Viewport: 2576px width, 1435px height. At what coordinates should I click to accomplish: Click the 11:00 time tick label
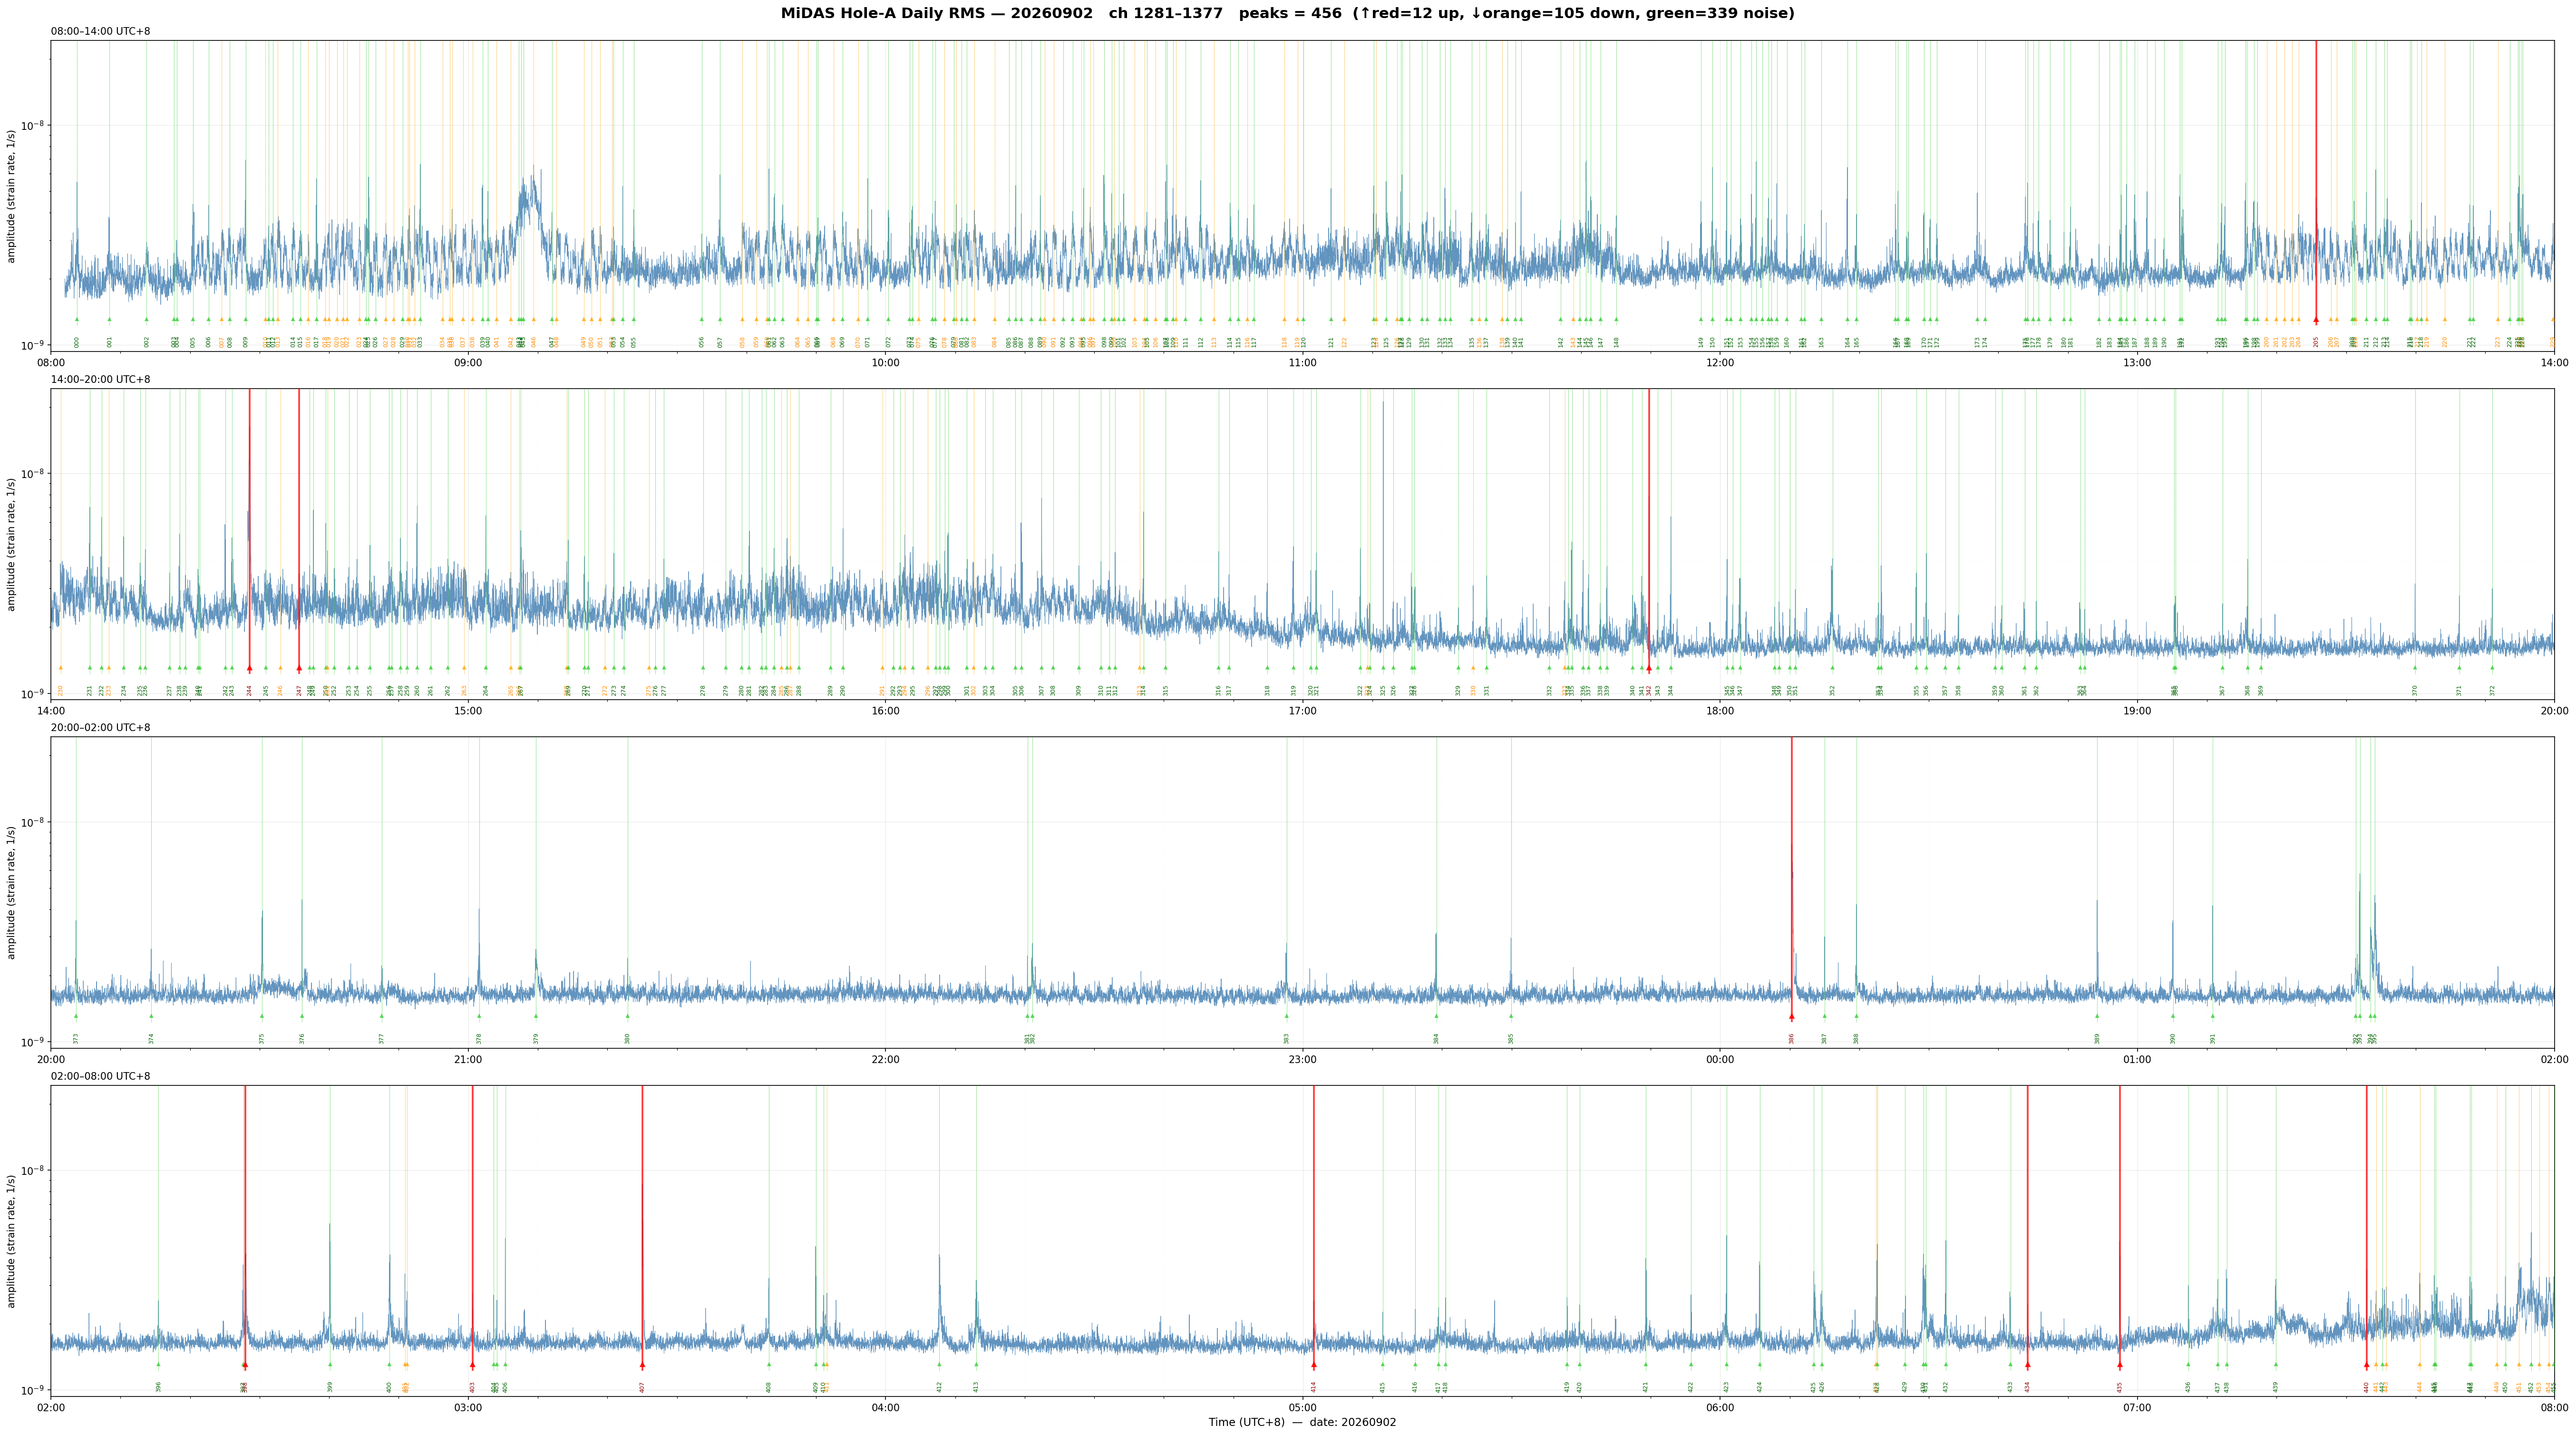click(x=1302, y=362)
